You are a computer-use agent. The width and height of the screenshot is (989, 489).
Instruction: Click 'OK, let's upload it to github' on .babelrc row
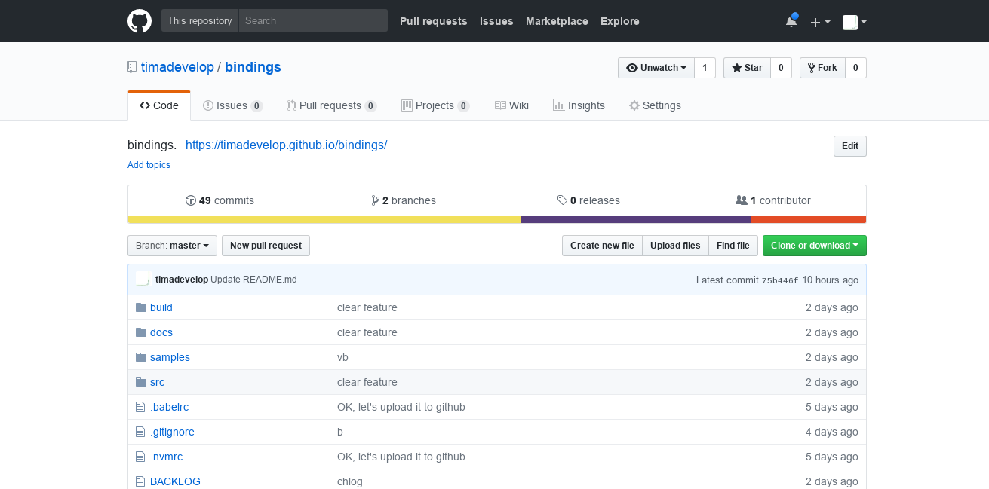401,407
